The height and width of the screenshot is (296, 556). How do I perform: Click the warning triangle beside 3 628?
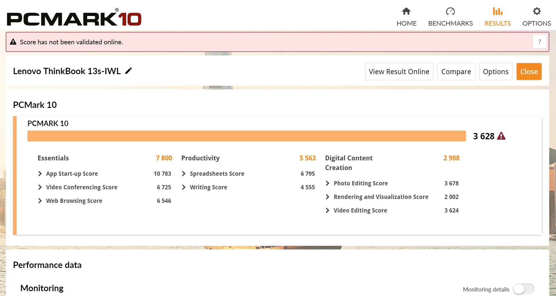pyautogui.click(x=501, y=136)
